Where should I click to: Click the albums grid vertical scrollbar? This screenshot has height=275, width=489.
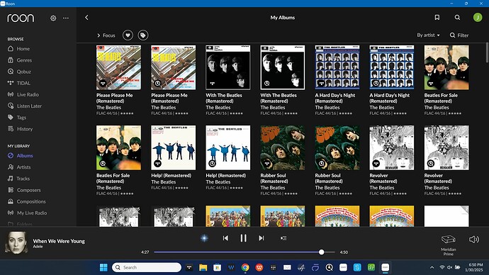tap(487, 53)
